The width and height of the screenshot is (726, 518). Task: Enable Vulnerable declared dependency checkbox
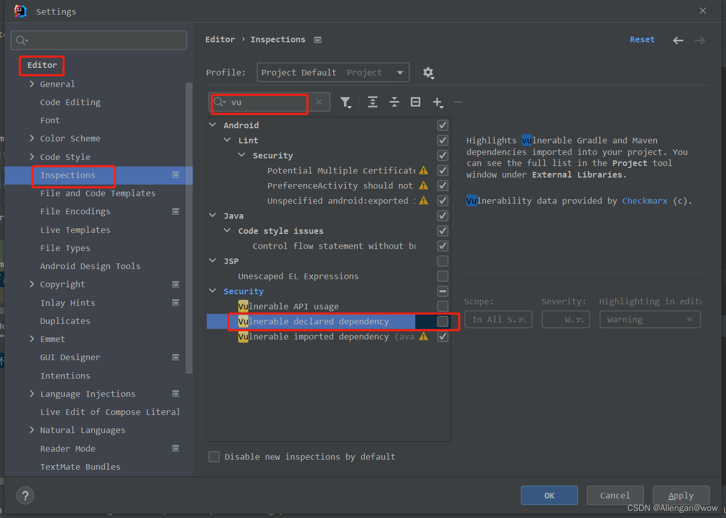442,321
